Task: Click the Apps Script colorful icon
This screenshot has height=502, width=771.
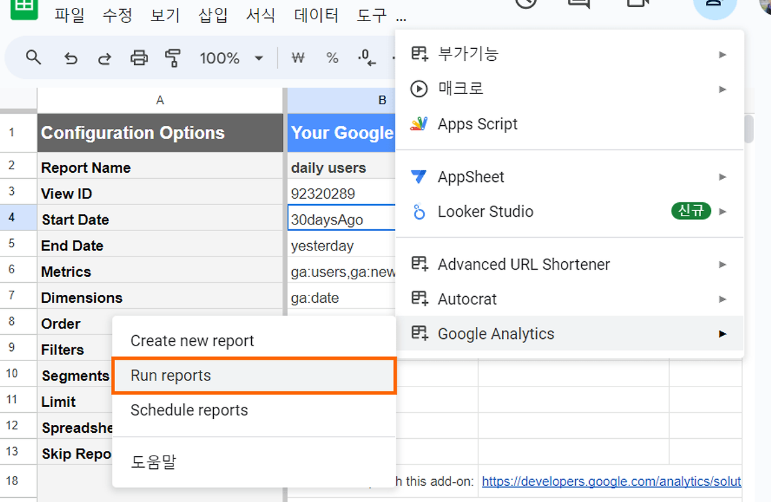Action: (419, 124)
